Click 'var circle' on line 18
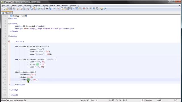Screen dimensions: 182x102 coord(20,59)
